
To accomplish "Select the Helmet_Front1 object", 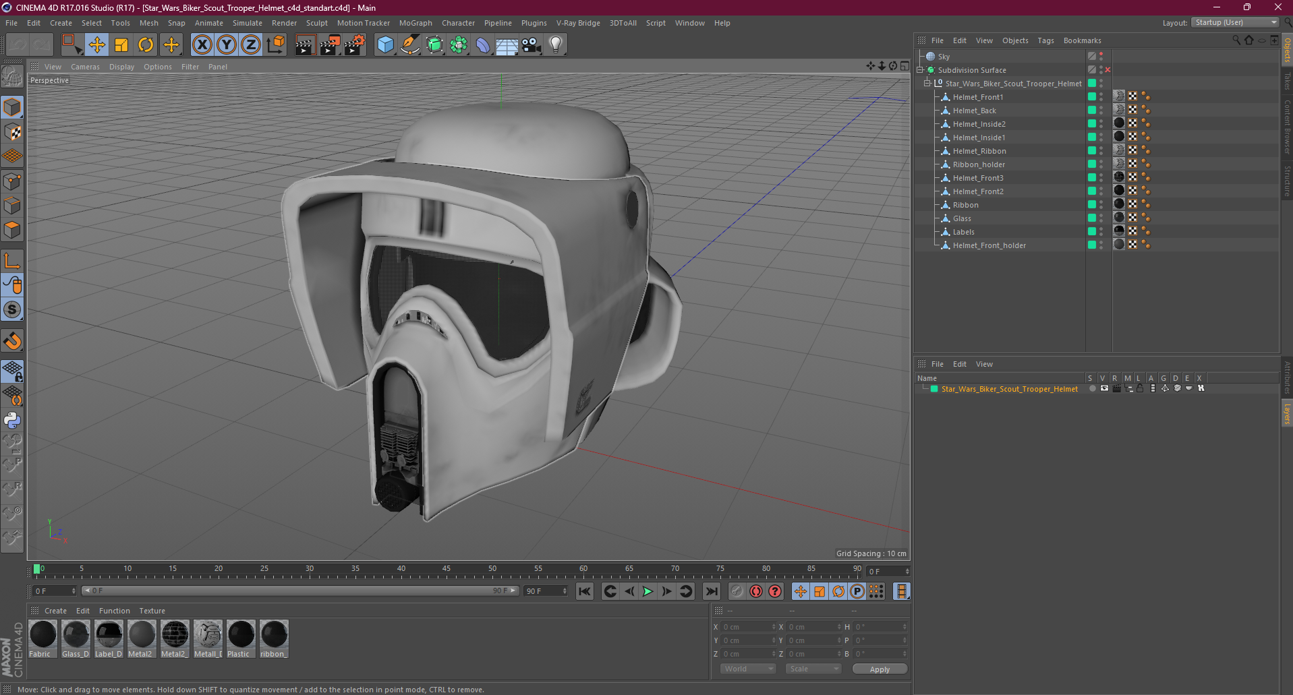I will (977, 97).
